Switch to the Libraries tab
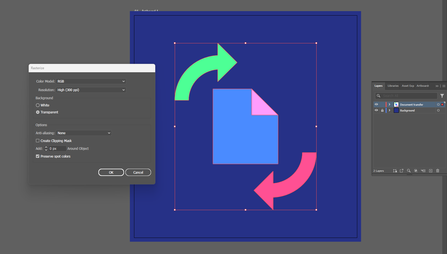Viewport: 447px width, 254px height. (393, 86)
